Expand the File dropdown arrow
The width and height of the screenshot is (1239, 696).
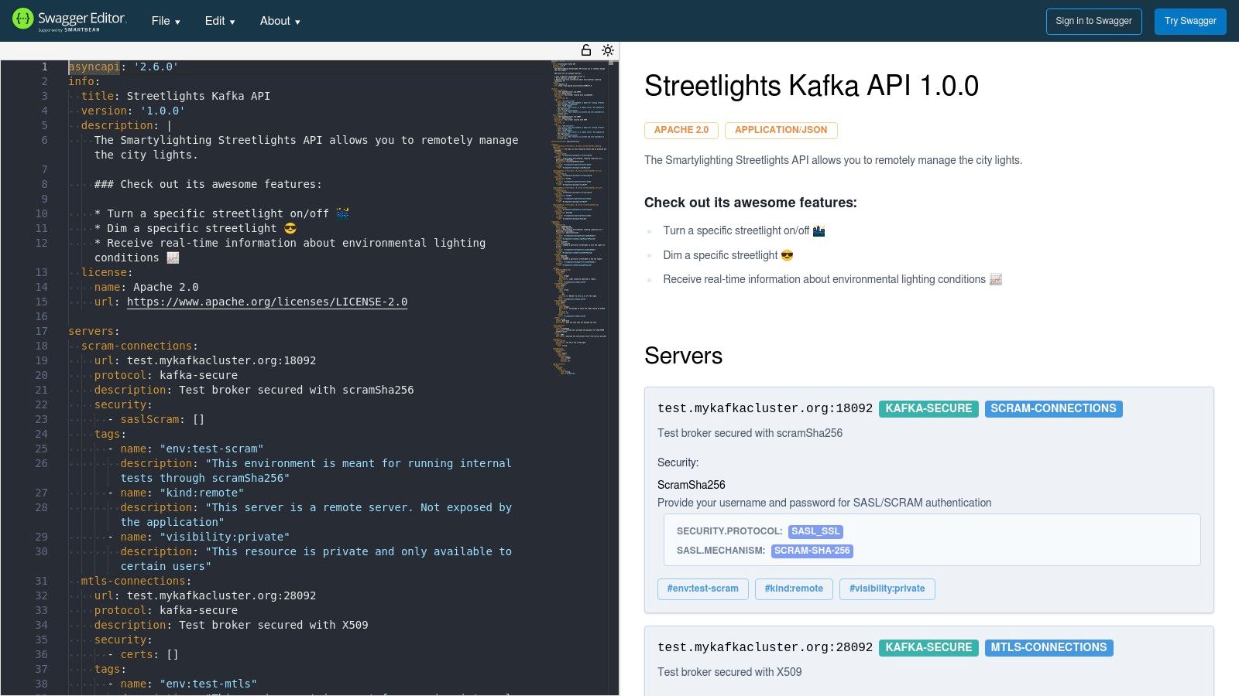coord(179,22)
